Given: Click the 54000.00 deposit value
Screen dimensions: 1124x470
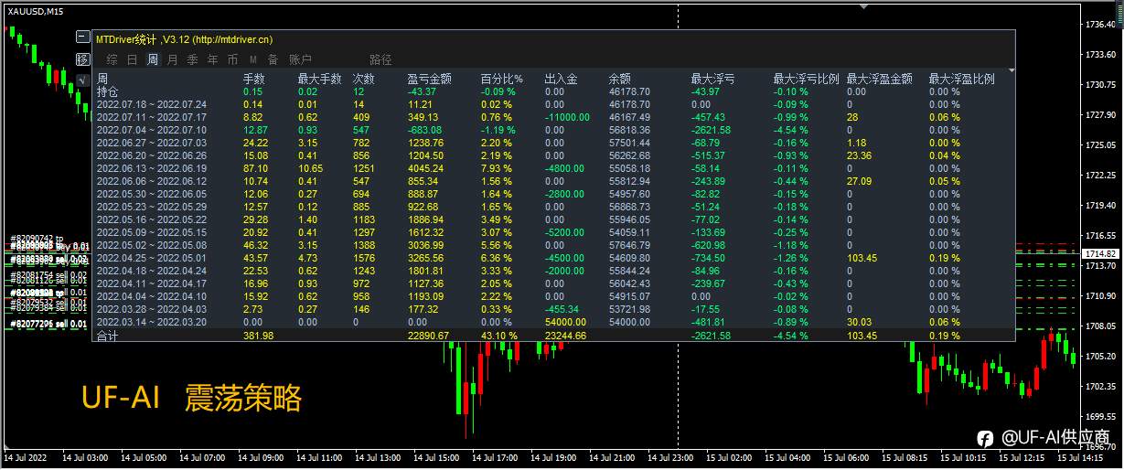Looking at the screenshot, I should point(565,323).
